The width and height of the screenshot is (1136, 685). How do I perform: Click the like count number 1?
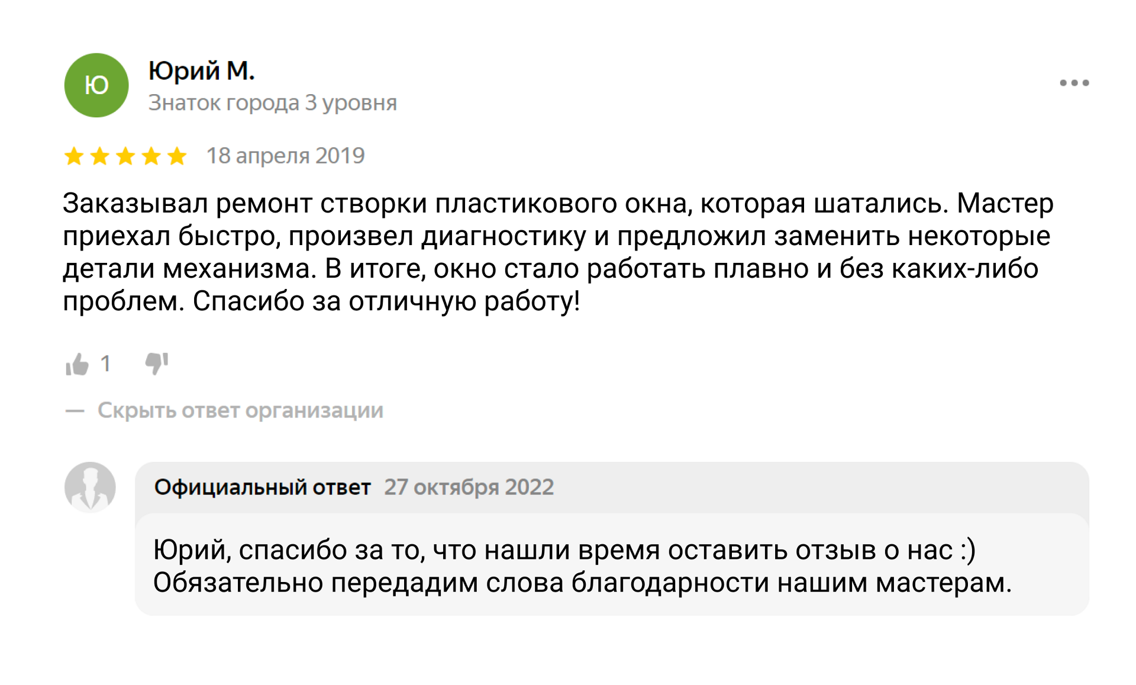coord(105,364)
